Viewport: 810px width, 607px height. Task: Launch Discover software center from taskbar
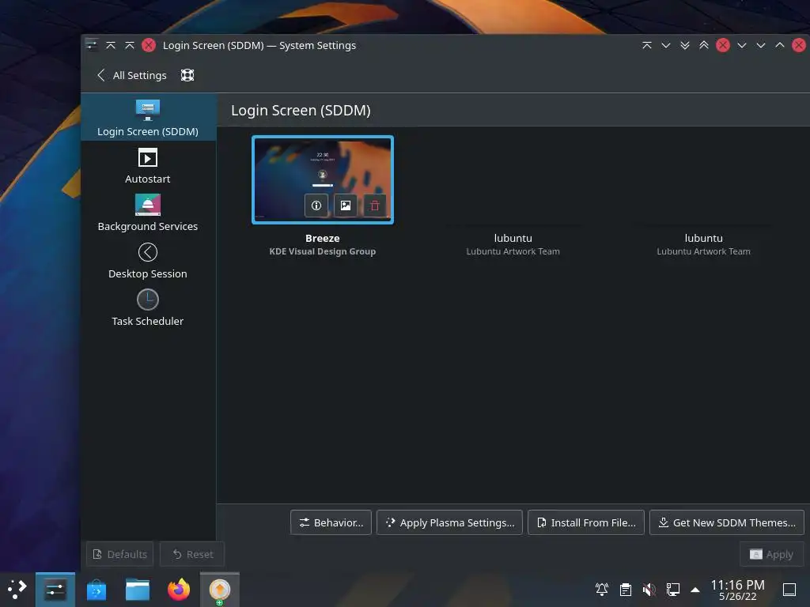pos(96,590)
